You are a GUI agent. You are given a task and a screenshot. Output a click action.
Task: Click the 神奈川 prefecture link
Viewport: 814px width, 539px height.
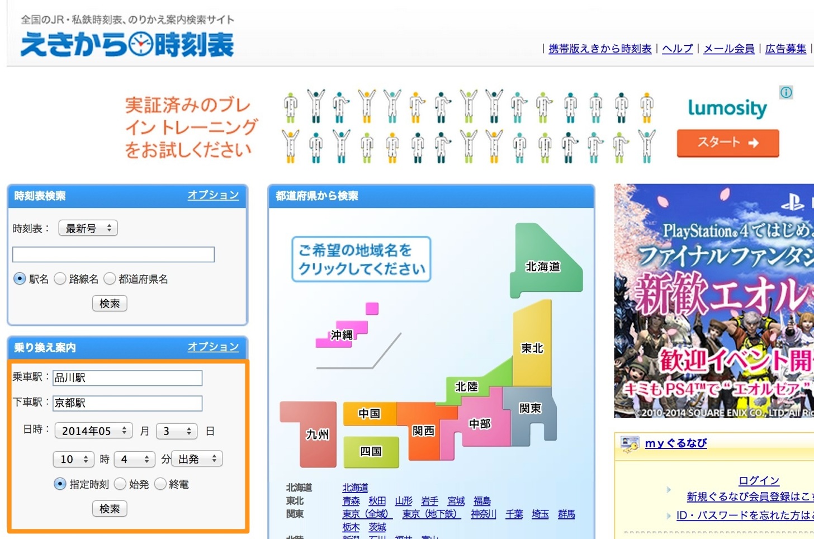coord(483,514)
